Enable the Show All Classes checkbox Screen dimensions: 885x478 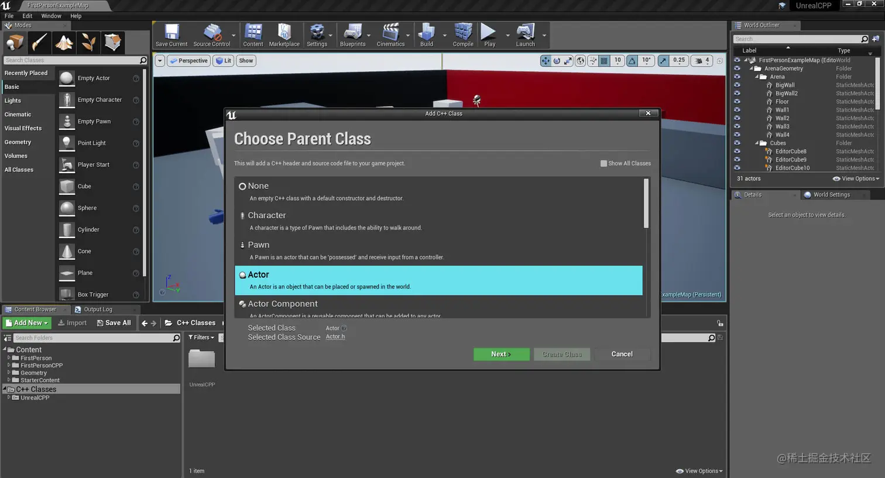click(x=603, y=163)
